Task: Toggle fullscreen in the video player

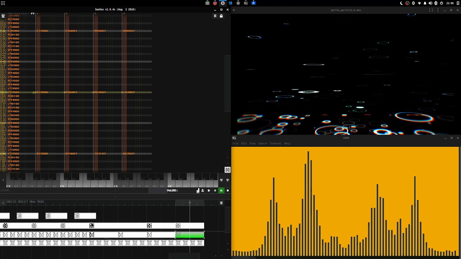Action: point(431,10)
